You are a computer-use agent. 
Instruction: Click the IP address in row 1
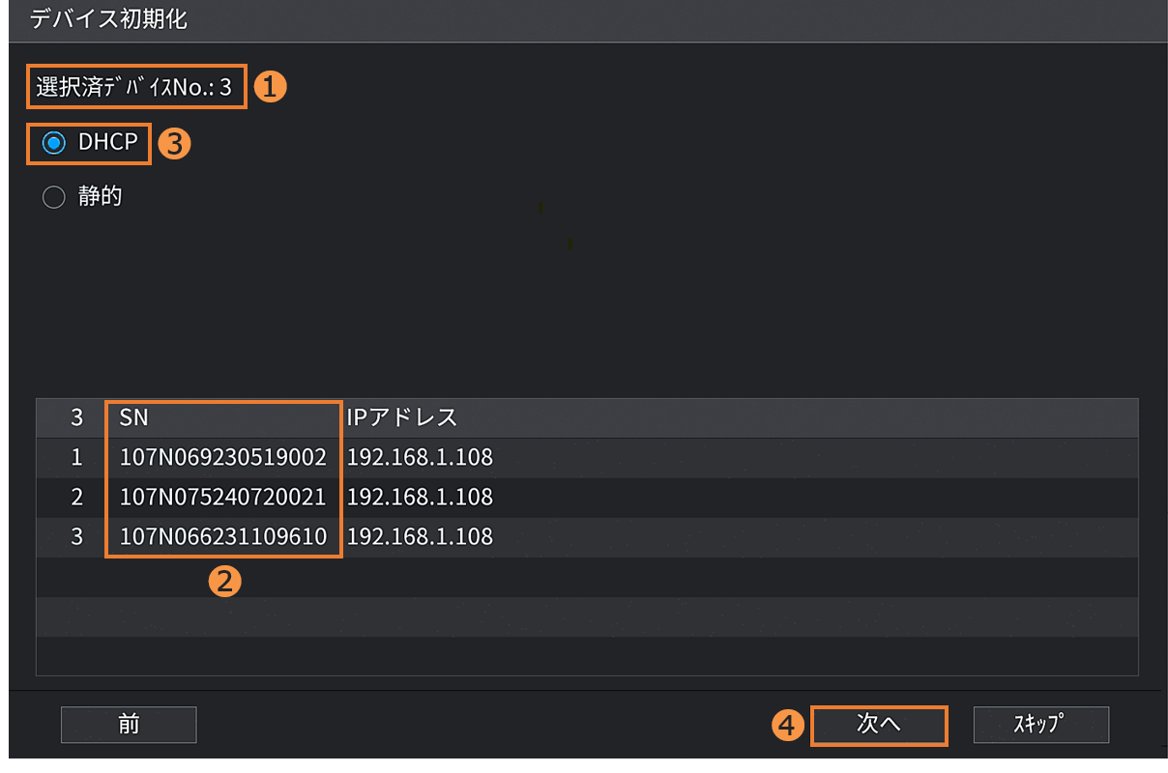[x=420, y=457]
